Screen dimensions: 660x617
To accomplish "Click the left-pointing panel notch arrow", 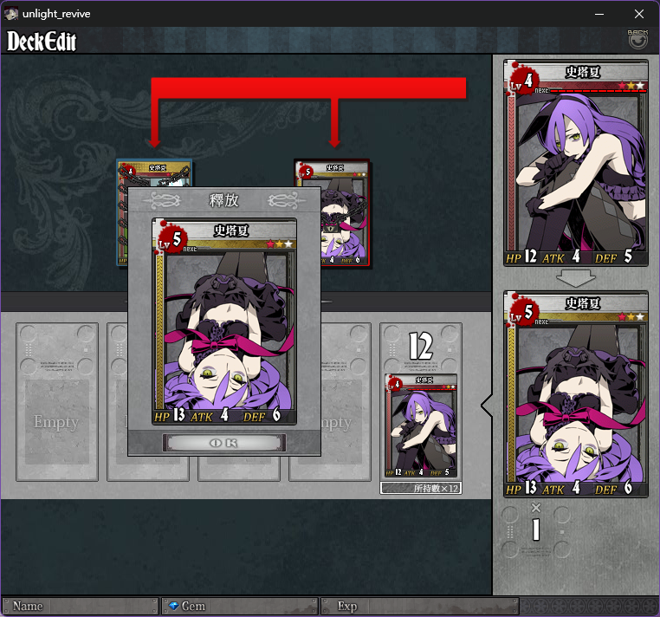I will tap(487, 406).
